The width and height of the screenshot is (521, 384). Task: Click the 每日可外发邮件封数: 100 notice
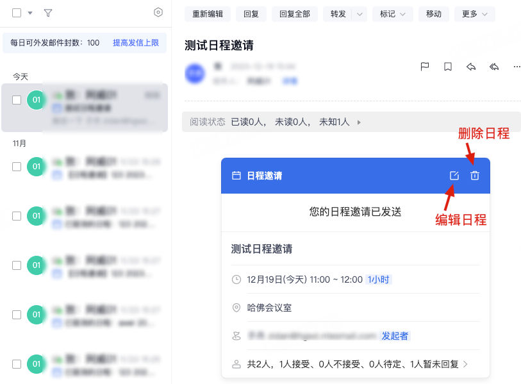pos(55,43)
